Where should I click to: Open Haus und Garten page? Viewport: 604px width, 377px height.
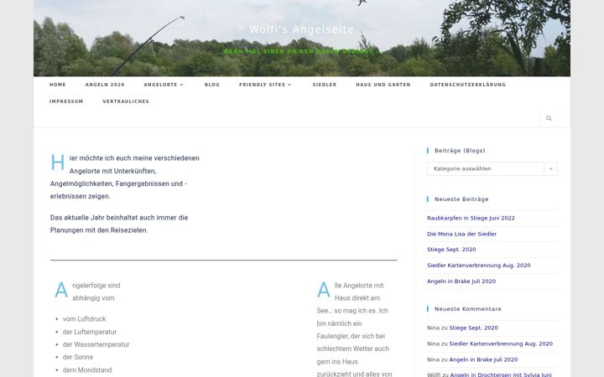tap(383, 85)
